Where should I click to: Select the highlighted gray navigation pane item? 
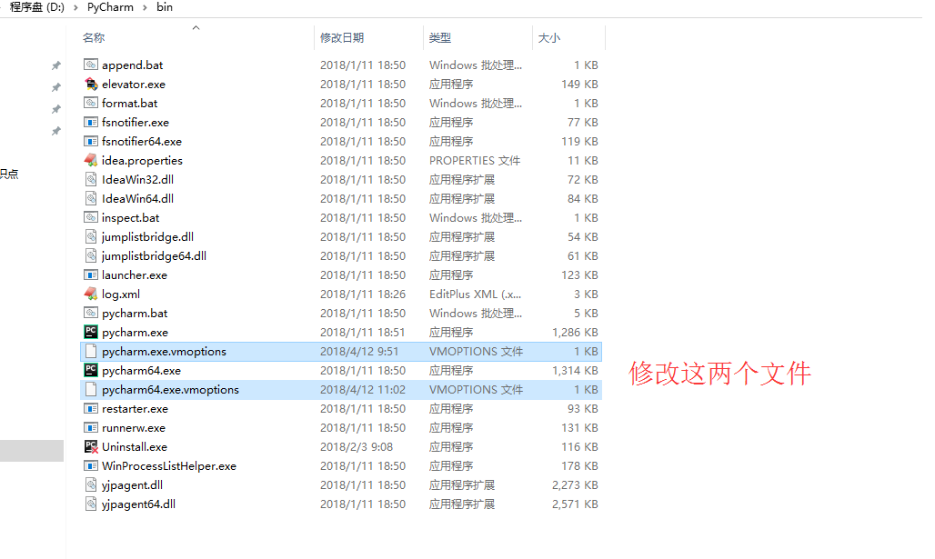pyautogui.click(x=32, y=451)
